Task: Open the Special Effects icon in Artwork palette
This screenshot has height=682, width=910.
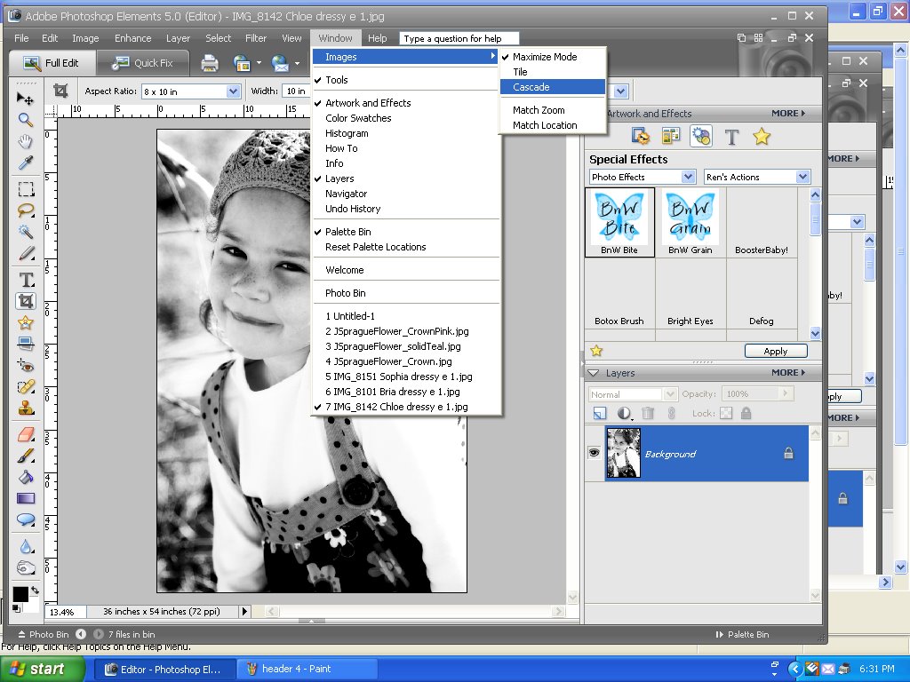Action: 701,137
